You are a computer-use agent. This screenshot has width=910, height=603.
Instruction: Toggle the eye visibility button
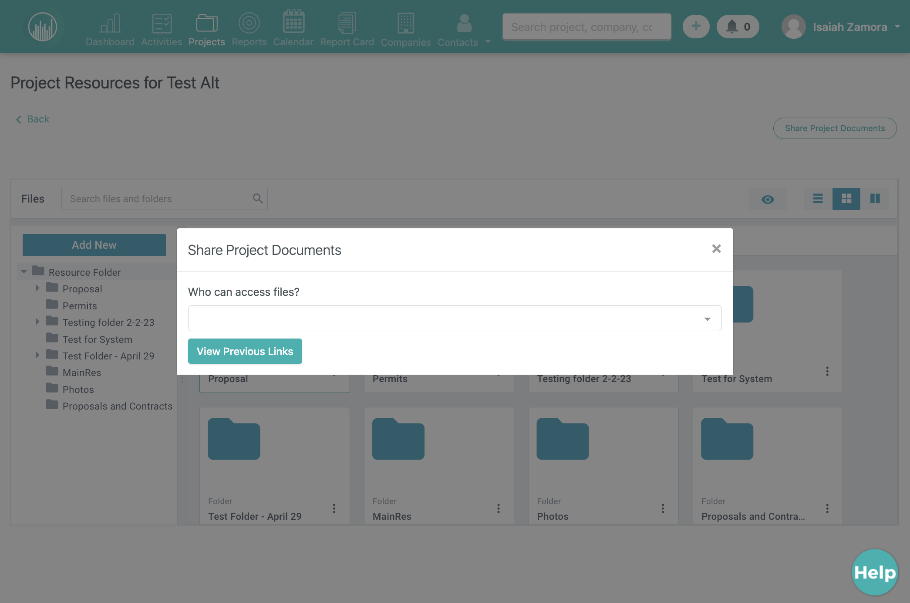[768, 199]
